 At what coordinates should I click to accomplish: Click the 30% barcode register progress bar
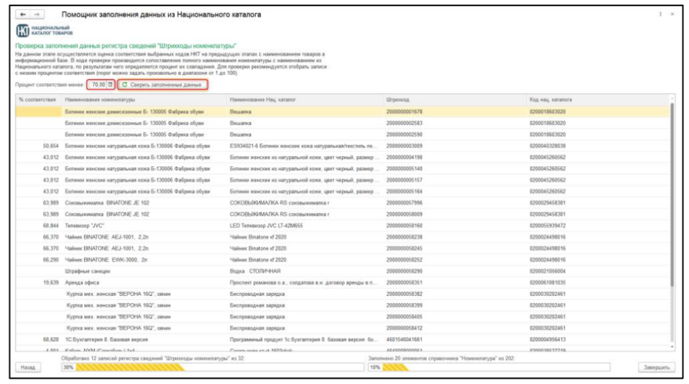click(x=210, y=367)
